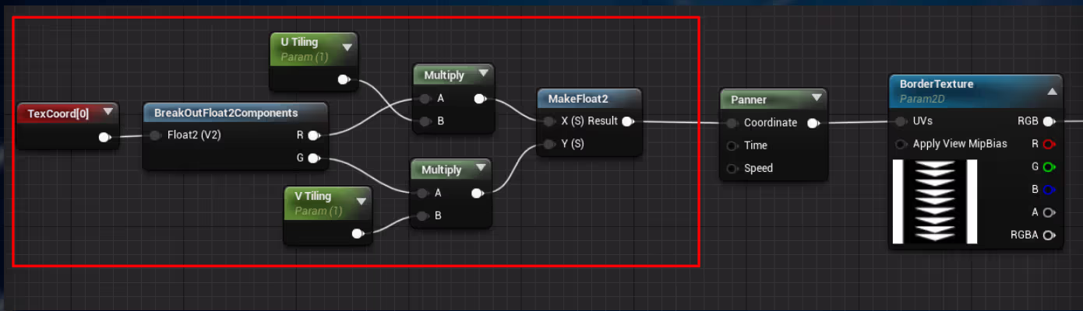Expand the V Tiling node dropdown arrow
This screenshot has width=1083, height=311.
[x=361, y=201]
